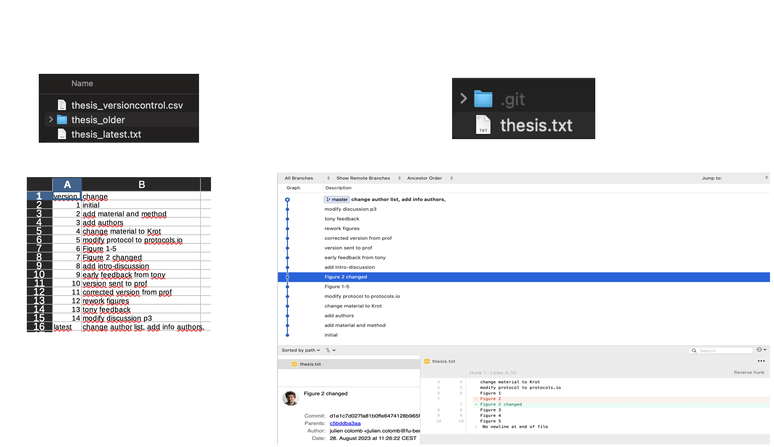Click the c5bddba3aa parent commit link
This screenshot has height=447, width=774.
[x=345, y=423]
